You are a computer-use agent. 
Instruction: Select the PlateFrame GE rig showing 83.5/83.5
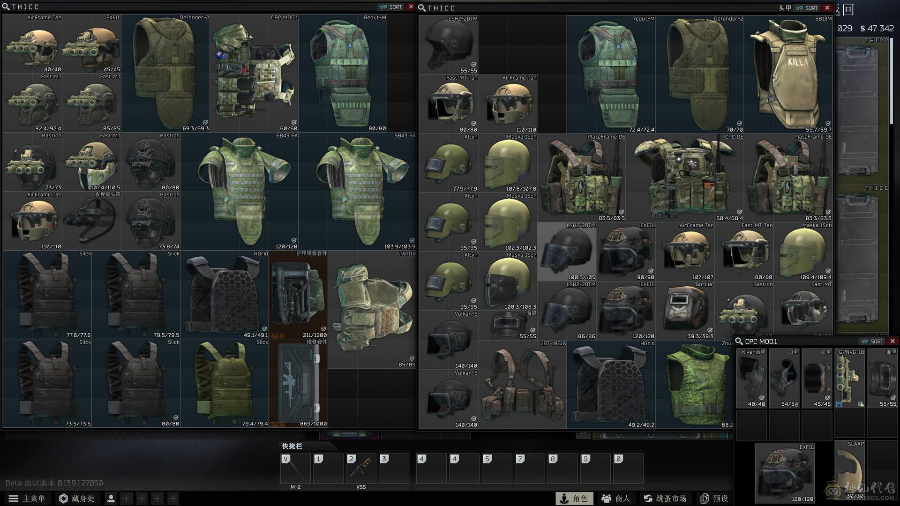[582, 178]
